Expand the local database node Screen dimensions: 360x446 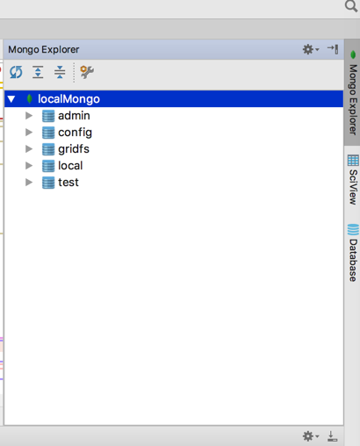click(29, 166)
